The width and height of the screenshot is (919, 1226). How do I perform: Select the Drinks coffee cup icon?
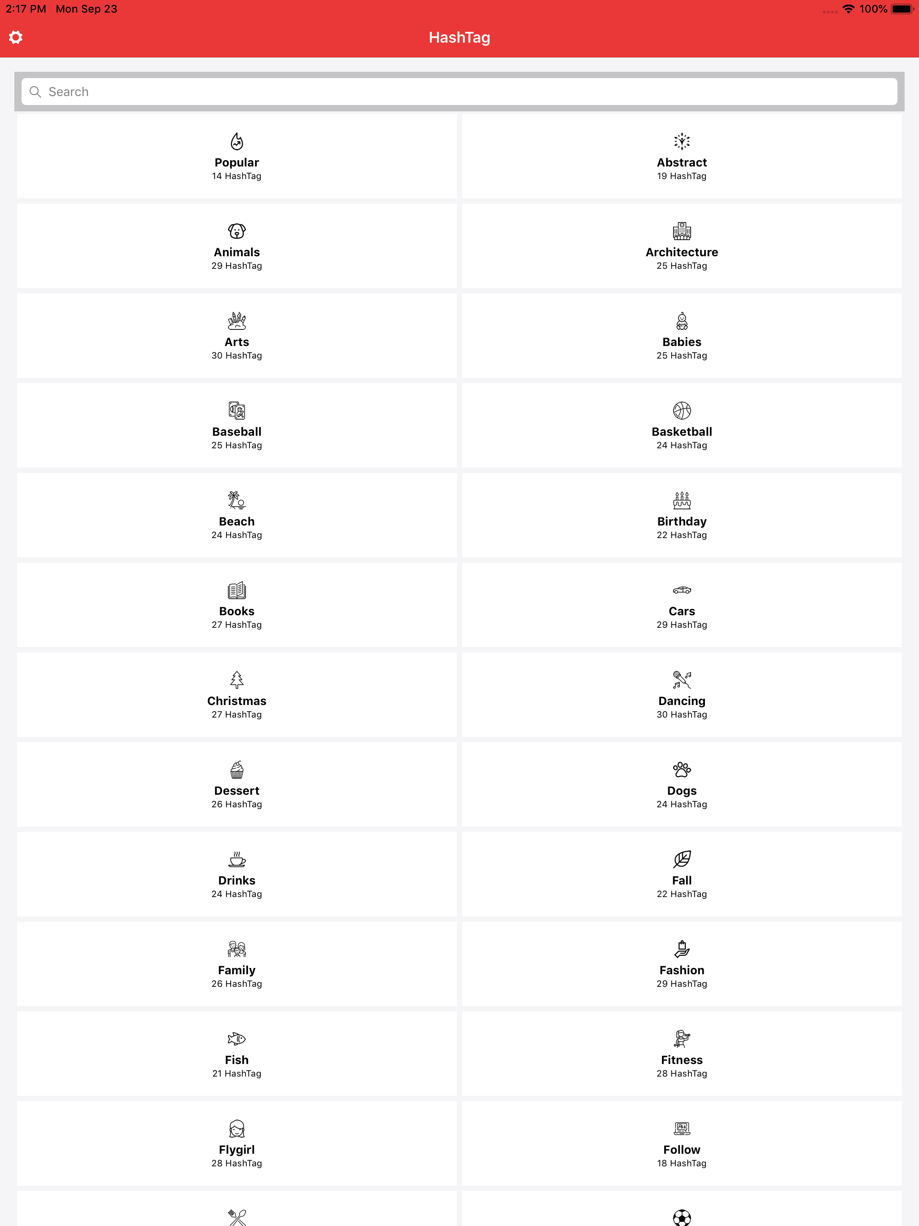pyautogui.click(x=236, y=860)
